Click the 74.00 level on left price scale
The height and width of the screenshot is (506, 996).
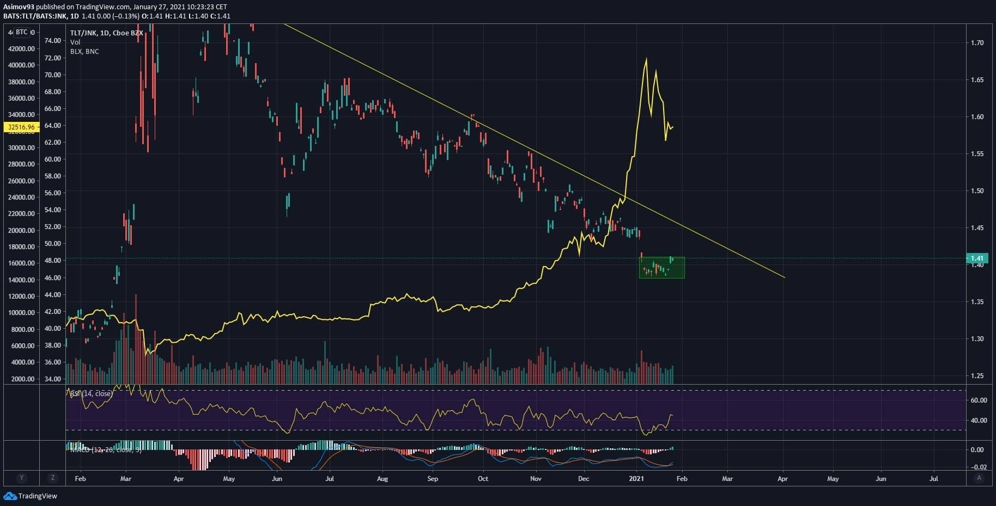(x=52, y=41)
